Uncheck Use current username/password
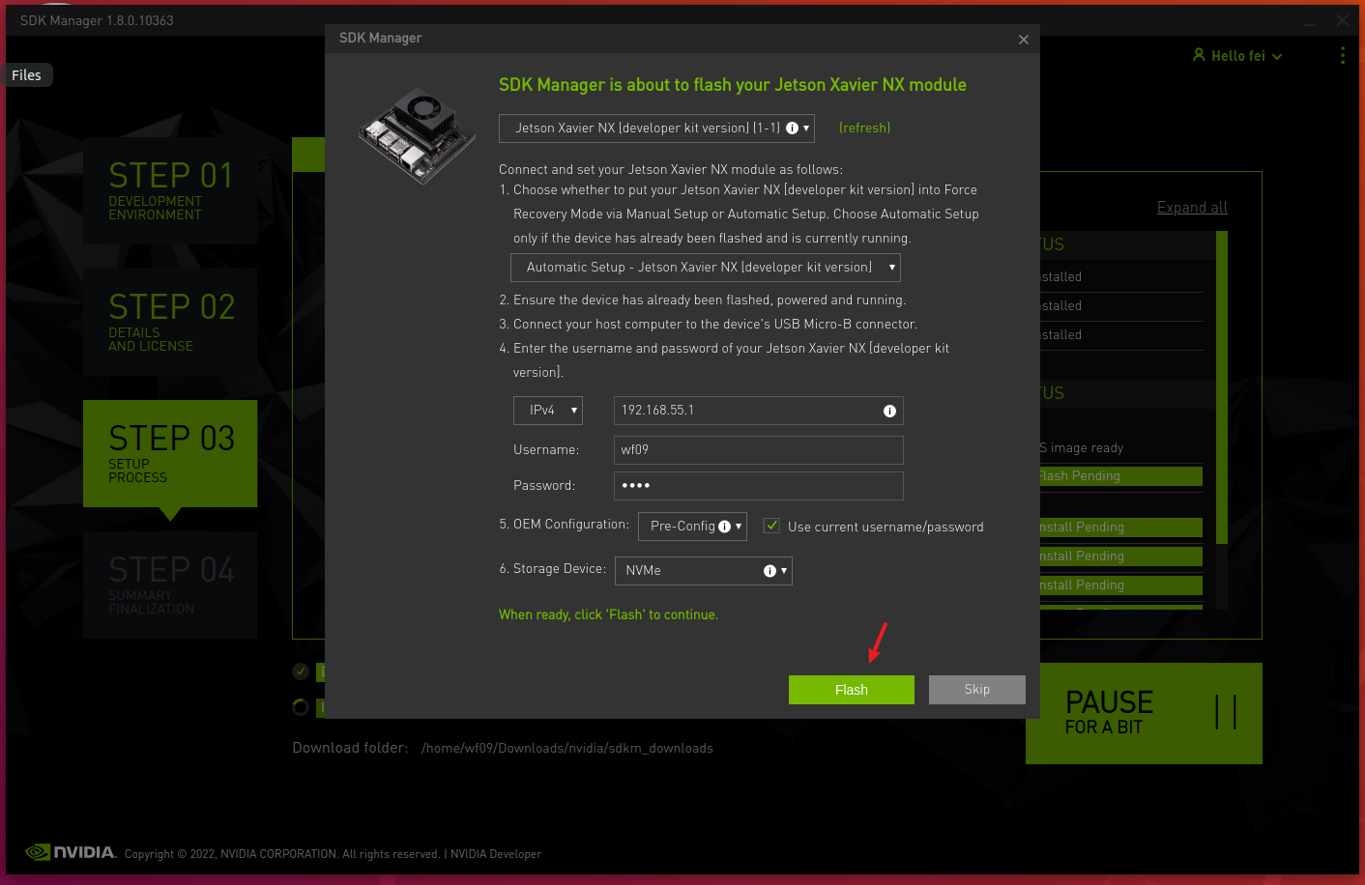Viewport: 1365px width, 885px height. [771, 527]
